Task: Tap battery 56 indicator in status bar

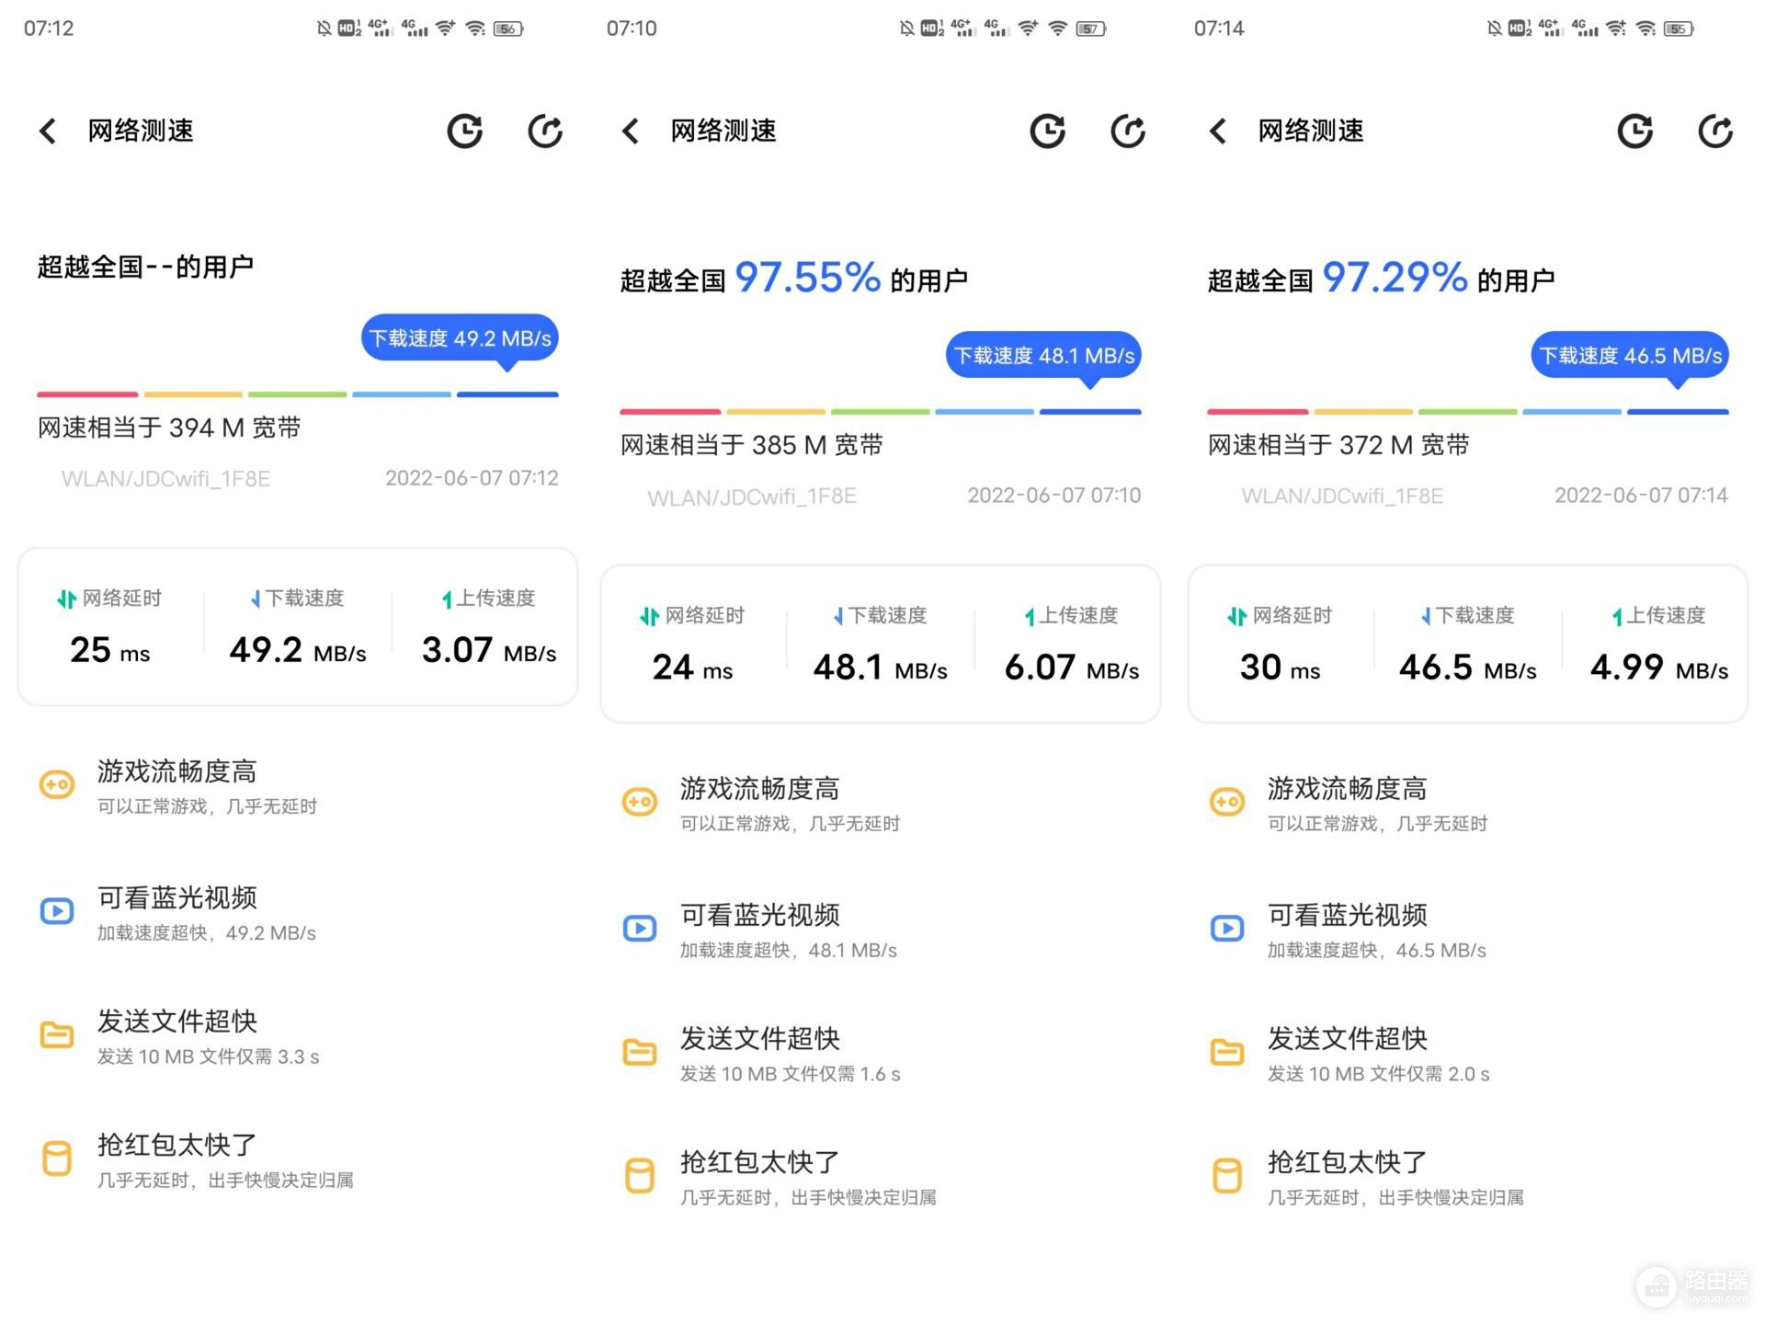Action: (x=508, y=29)
